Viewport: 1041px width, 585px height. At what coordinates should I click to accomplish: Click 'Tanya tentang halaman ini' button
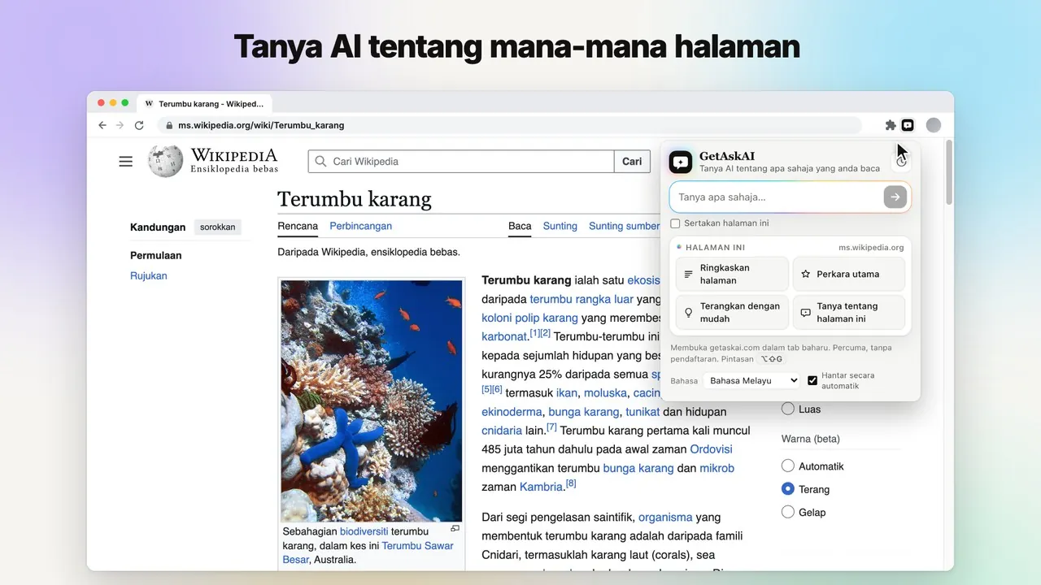(849, 312)
